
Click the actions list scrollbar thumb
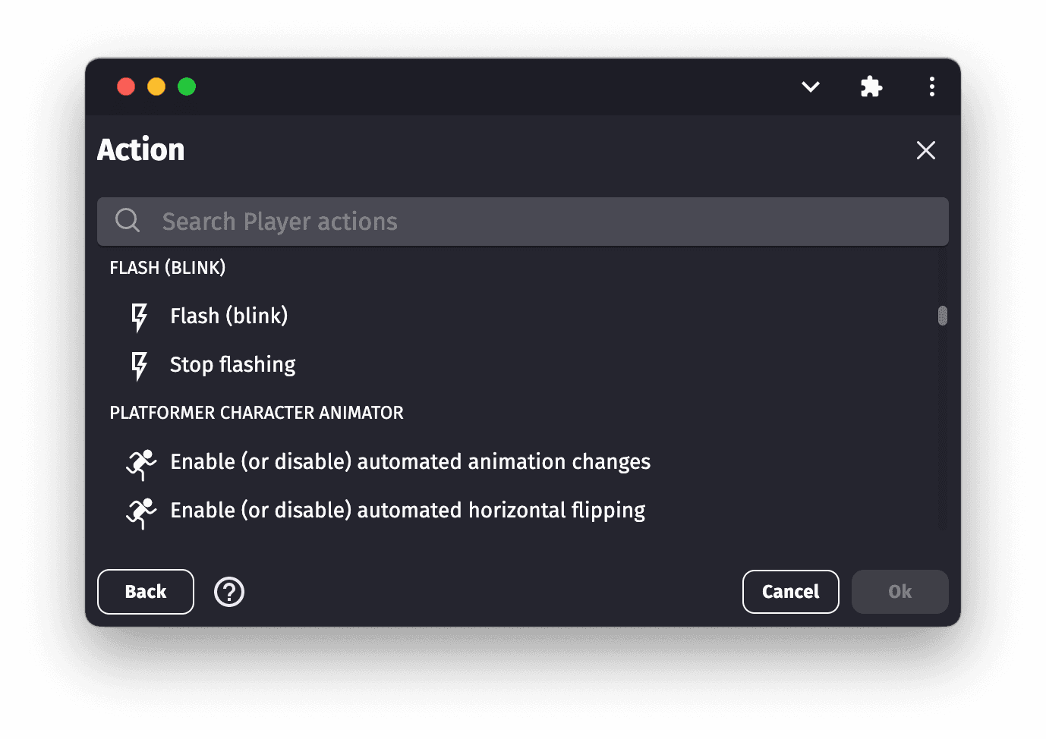pyautogui.click(x=943, y=316)
